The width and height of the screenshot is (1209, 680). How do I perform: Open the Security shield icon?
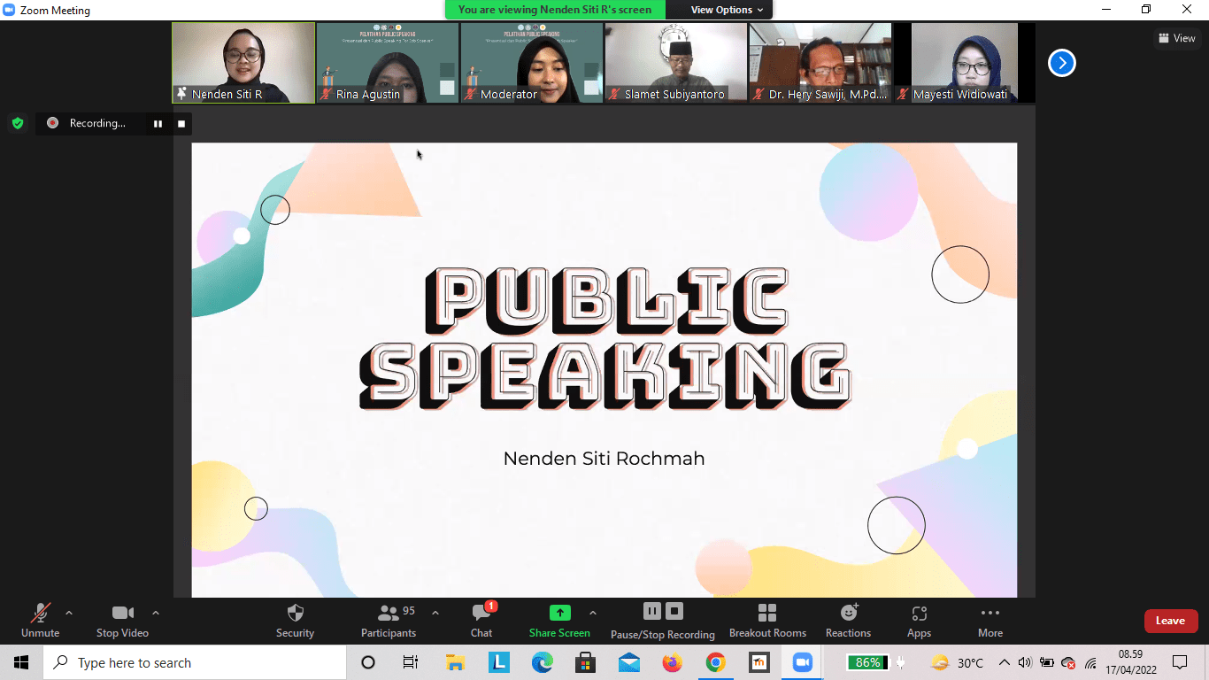[296, 614]
